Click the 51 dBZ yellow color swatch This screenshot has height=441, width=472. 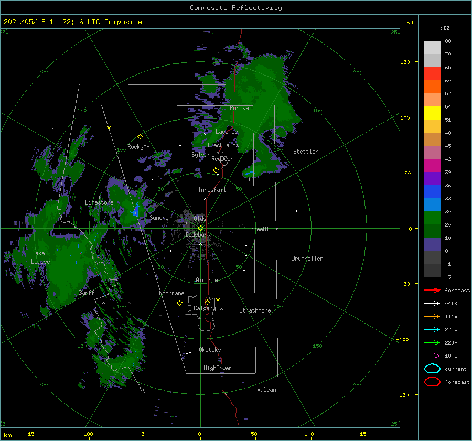pos(432,113)
